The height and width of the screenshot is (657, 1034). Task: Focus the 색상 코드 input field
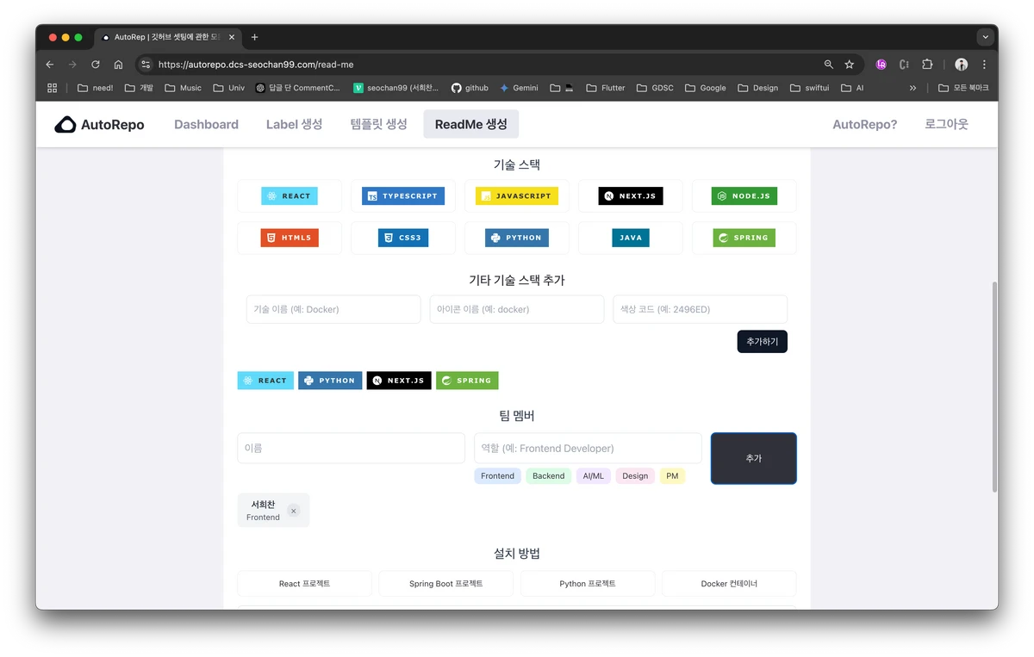700,309
